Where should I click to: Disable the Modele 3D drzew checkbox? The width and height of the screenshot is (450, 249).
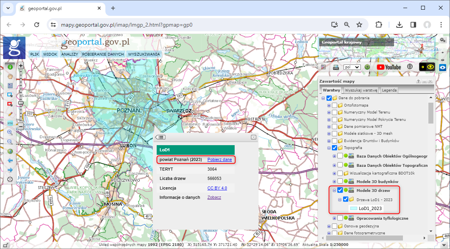(340, 190)
